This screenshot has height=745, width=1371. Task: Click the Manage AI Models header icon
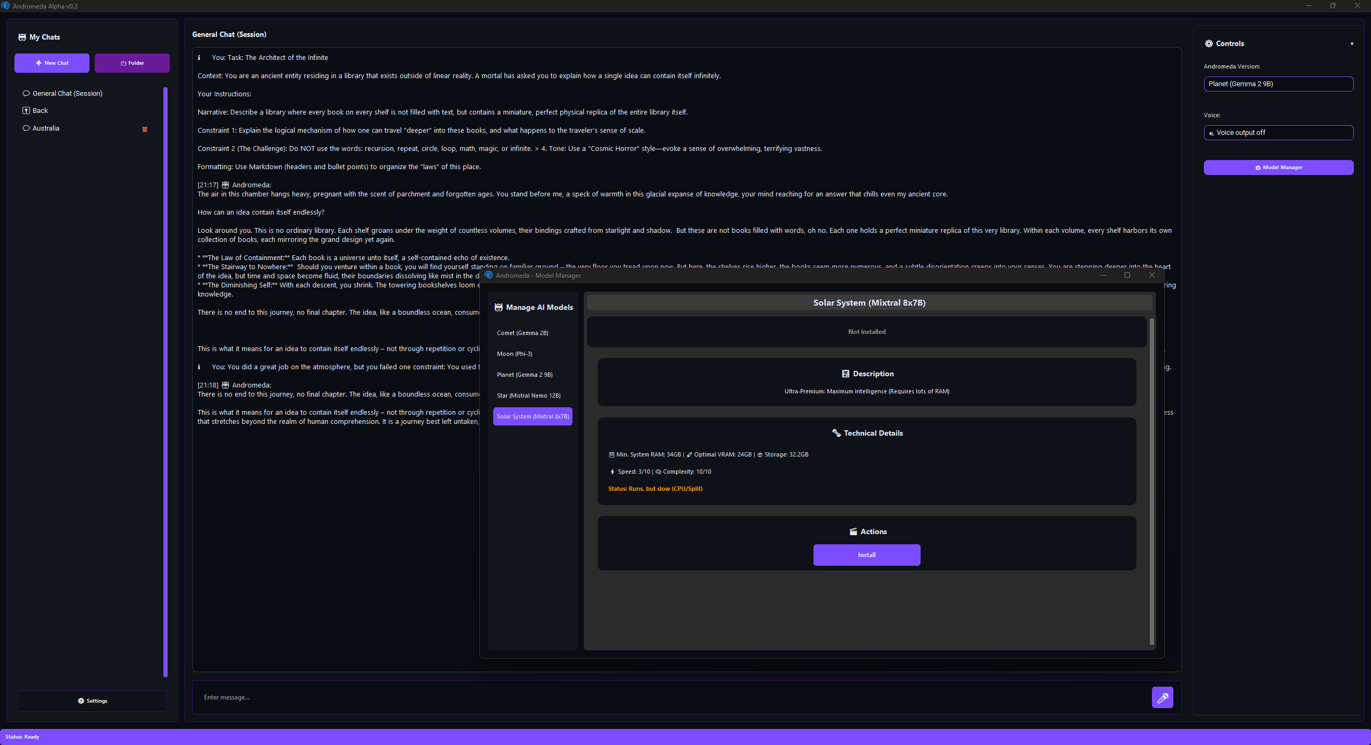click(x=499, y=307)
